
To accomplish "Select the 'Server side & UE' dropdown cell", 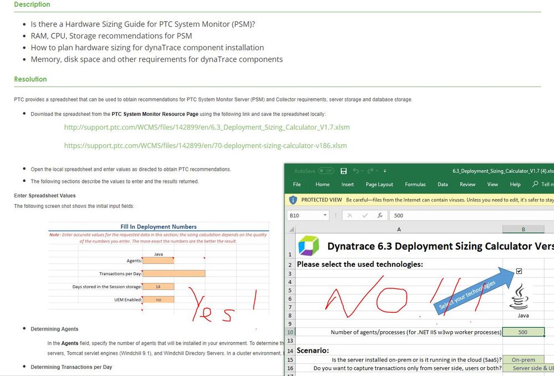I will point(528,368).
